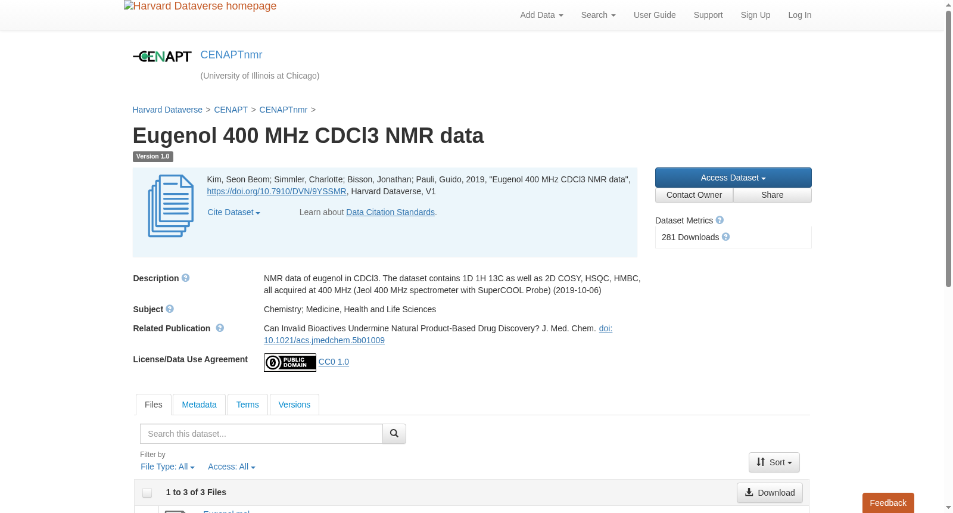
Task: Click the magnifier search button
Action: (x=394, y=434)
